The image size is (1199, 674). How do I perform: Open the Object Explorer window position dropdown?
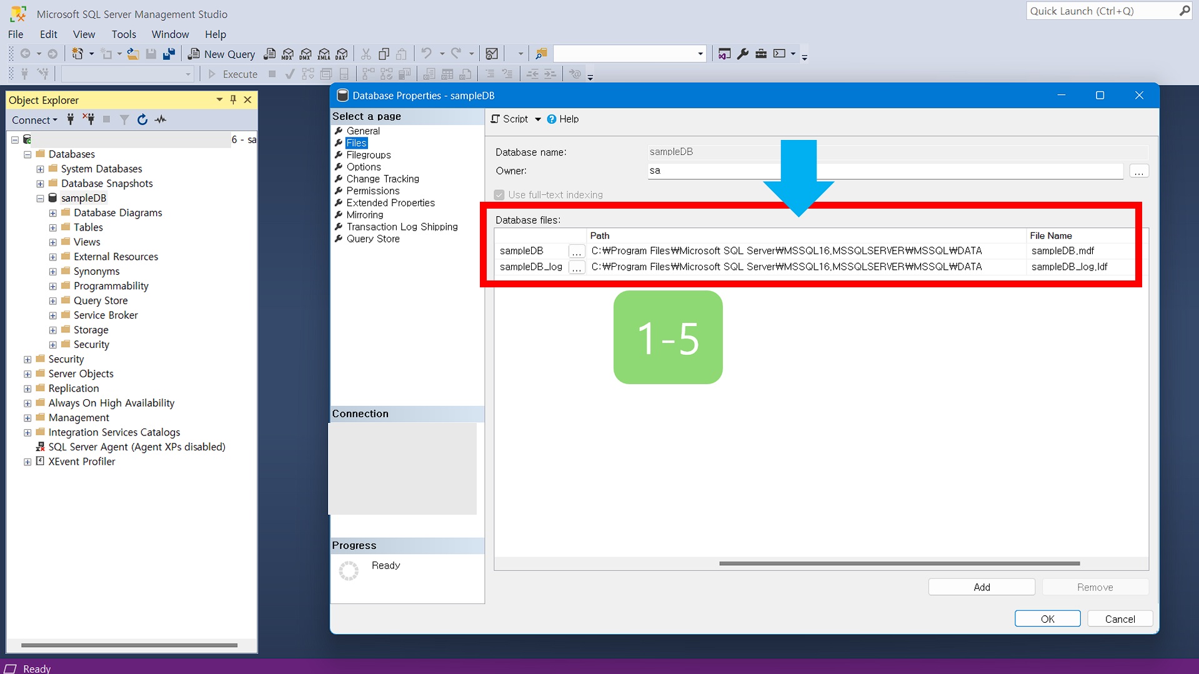coord(219,99)
